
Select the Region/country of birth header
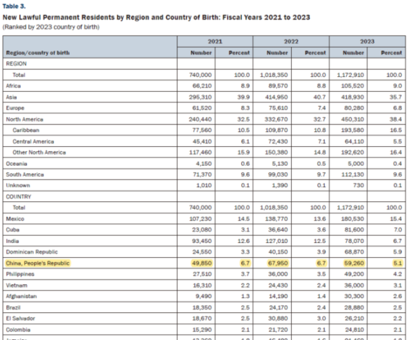point(37,53)
